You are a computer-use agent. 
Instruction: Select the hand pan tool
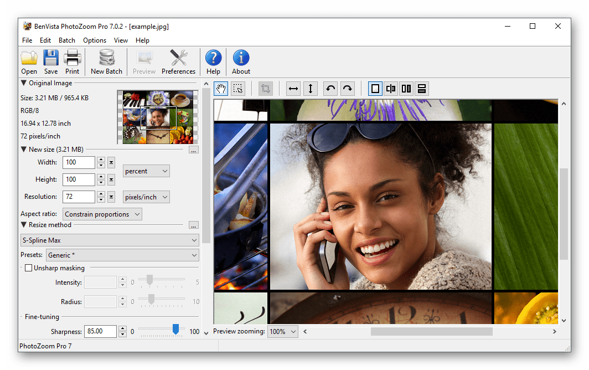(221, 89)
